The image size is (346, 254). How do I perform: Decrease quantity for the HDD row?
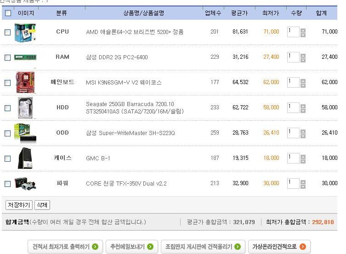pos(303,111)
